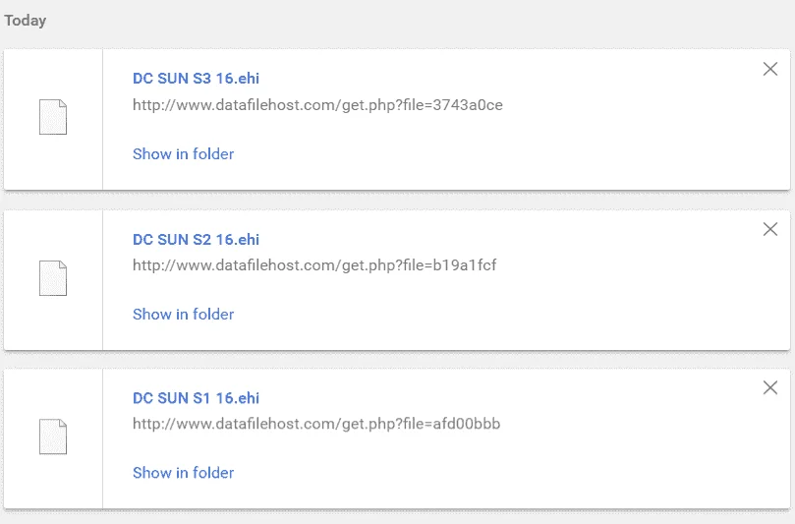The height and width of the screenshot is (524, 795).
Task: Click the URL ending in file=afd00bbb
Action: click(316, 424)
